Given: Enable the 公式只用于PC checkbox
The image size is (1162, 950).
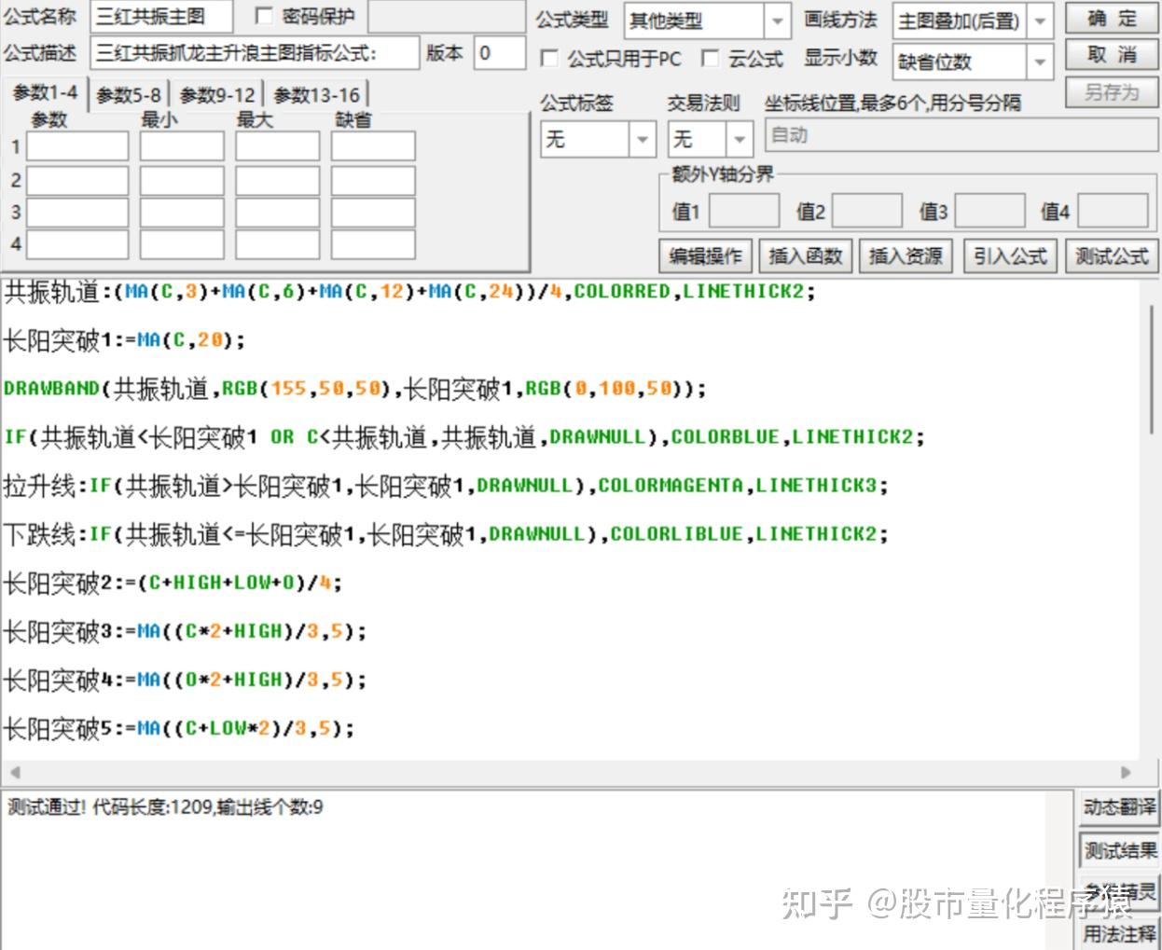Looking at the screenshot, I should point(548,59).
